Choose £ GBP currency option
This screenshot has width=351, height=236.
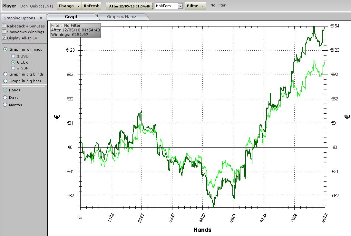coord(13,68)
